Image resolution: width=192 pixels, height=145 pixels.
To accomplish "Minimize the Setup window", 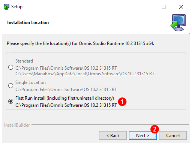I will coord(147,7).
